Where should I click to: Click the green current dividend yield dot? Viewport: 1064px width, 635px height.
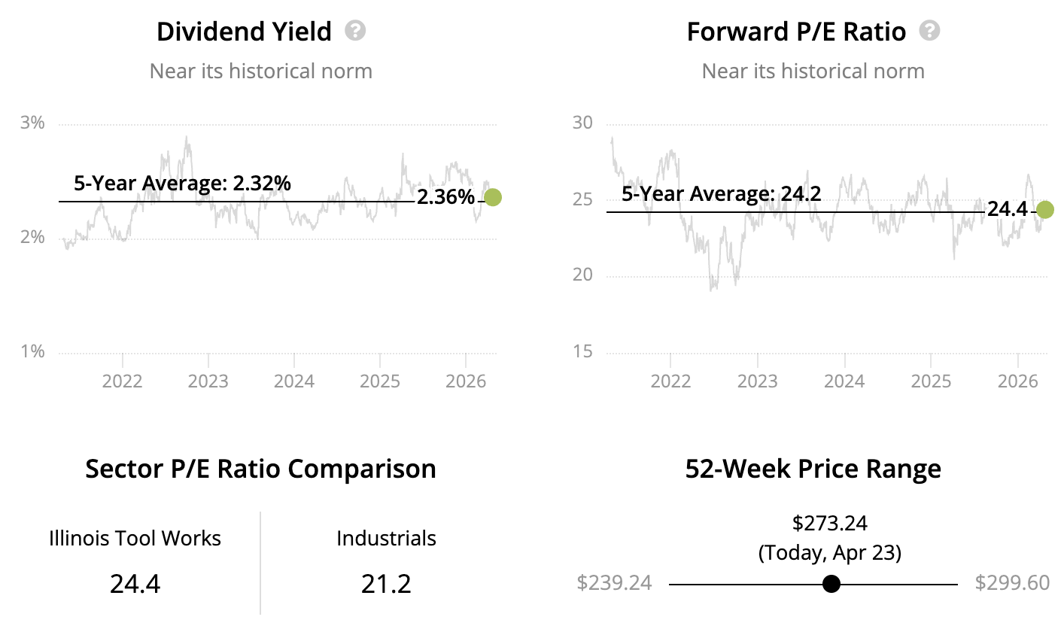tap(493, 197)
